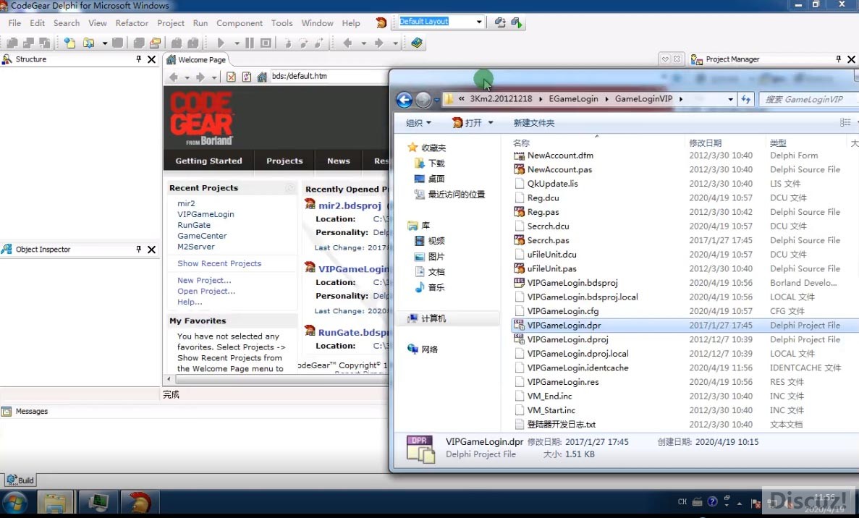Click the Save desktop layout icon
The height and width of the screenshot is (518, 859).
(499, 22)
